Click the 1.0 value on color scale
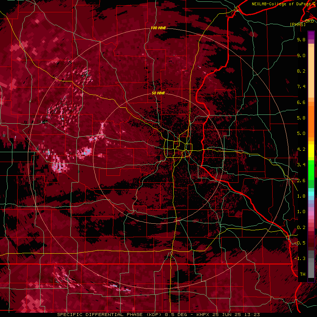Screen dimensions: 317x317 click(x=301, y=212)
